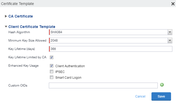This screenshot has width=176, height=103.
Task: Click the green add Custom OID icon
Action: [x=162, y=85]
